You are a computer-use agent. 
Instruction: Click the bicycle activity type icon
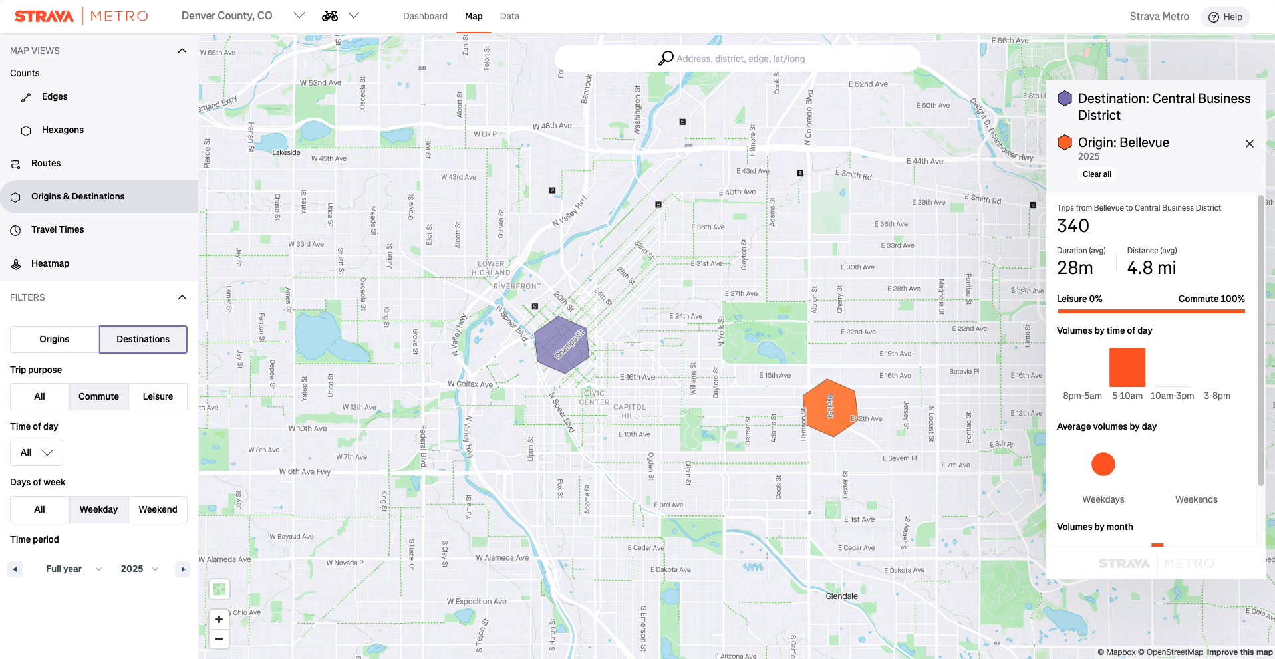[x=329, y=15]
